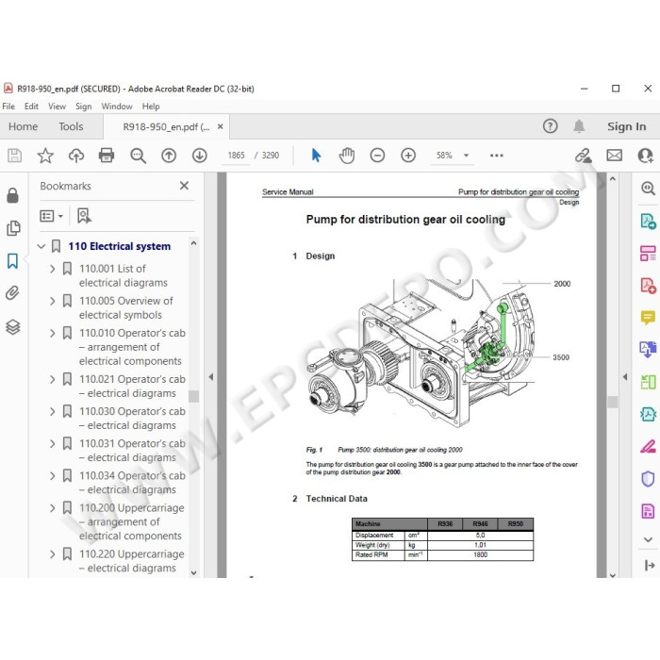Open Help question mark icon
The height and width of the screenshot is (660, 660).
click(x=550, y=125)
